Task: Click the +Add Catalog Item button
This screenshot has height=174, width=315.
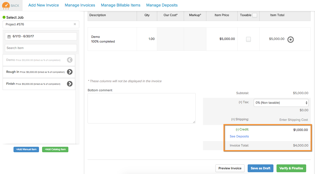Action: pyautogui.click(x=55, y=149)
